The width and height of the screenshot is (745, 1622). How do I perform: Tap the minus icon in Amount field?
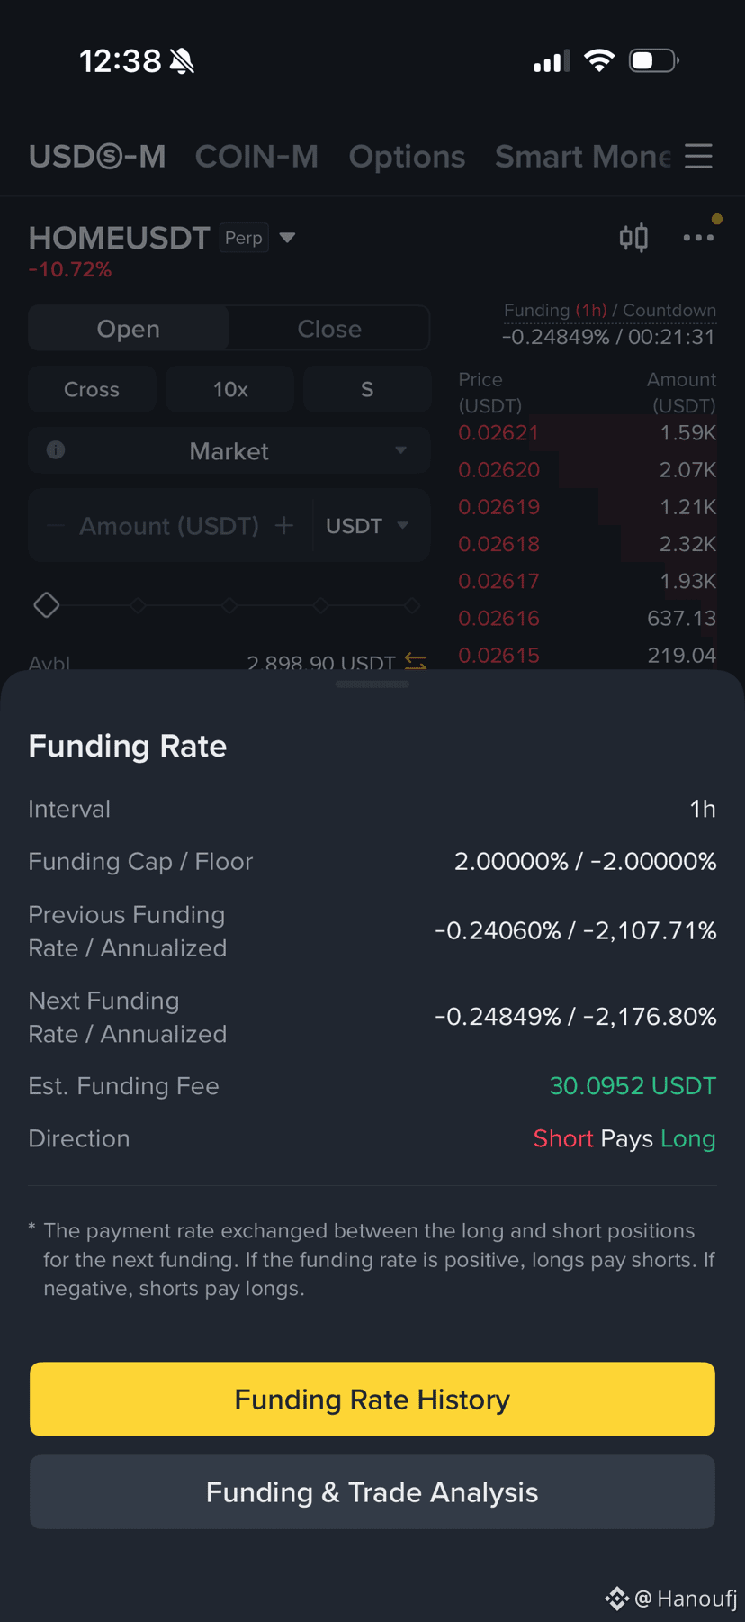click(x=56, y=525)
